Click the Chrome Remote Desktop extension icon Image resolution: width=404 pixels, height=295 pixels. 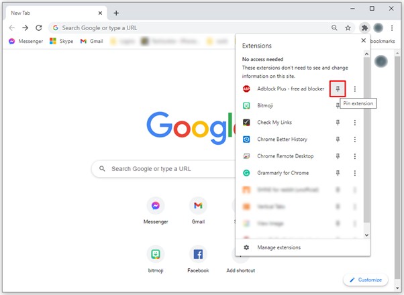point(246,156)
